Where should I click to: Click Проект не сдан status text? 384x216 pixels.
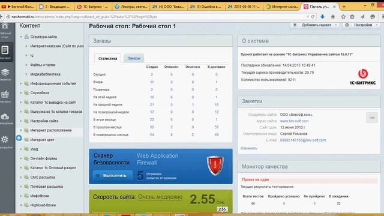point(255,179)
